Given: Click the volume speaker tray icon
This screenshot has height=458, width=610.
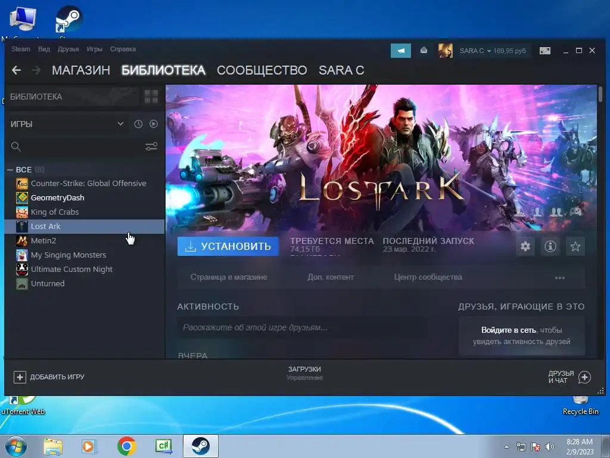Looking at the screenshot, I should [550, 447].
